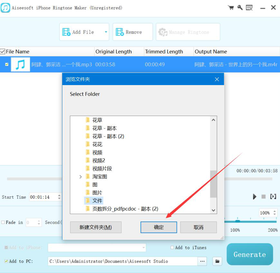This screenshot has height=273, width=280.
Task: Click the 确定 confirm button
Action: (159, 227)
